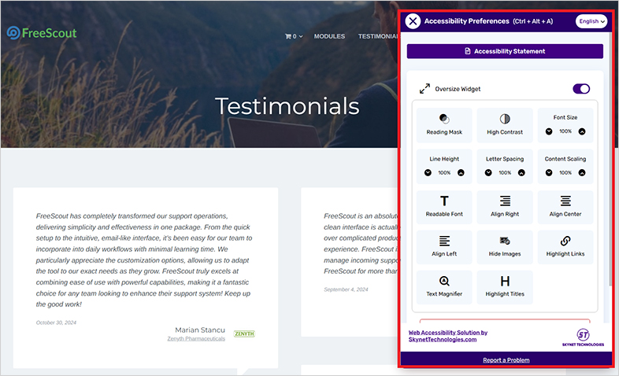Open the English language dropdown

pos(591,21)
